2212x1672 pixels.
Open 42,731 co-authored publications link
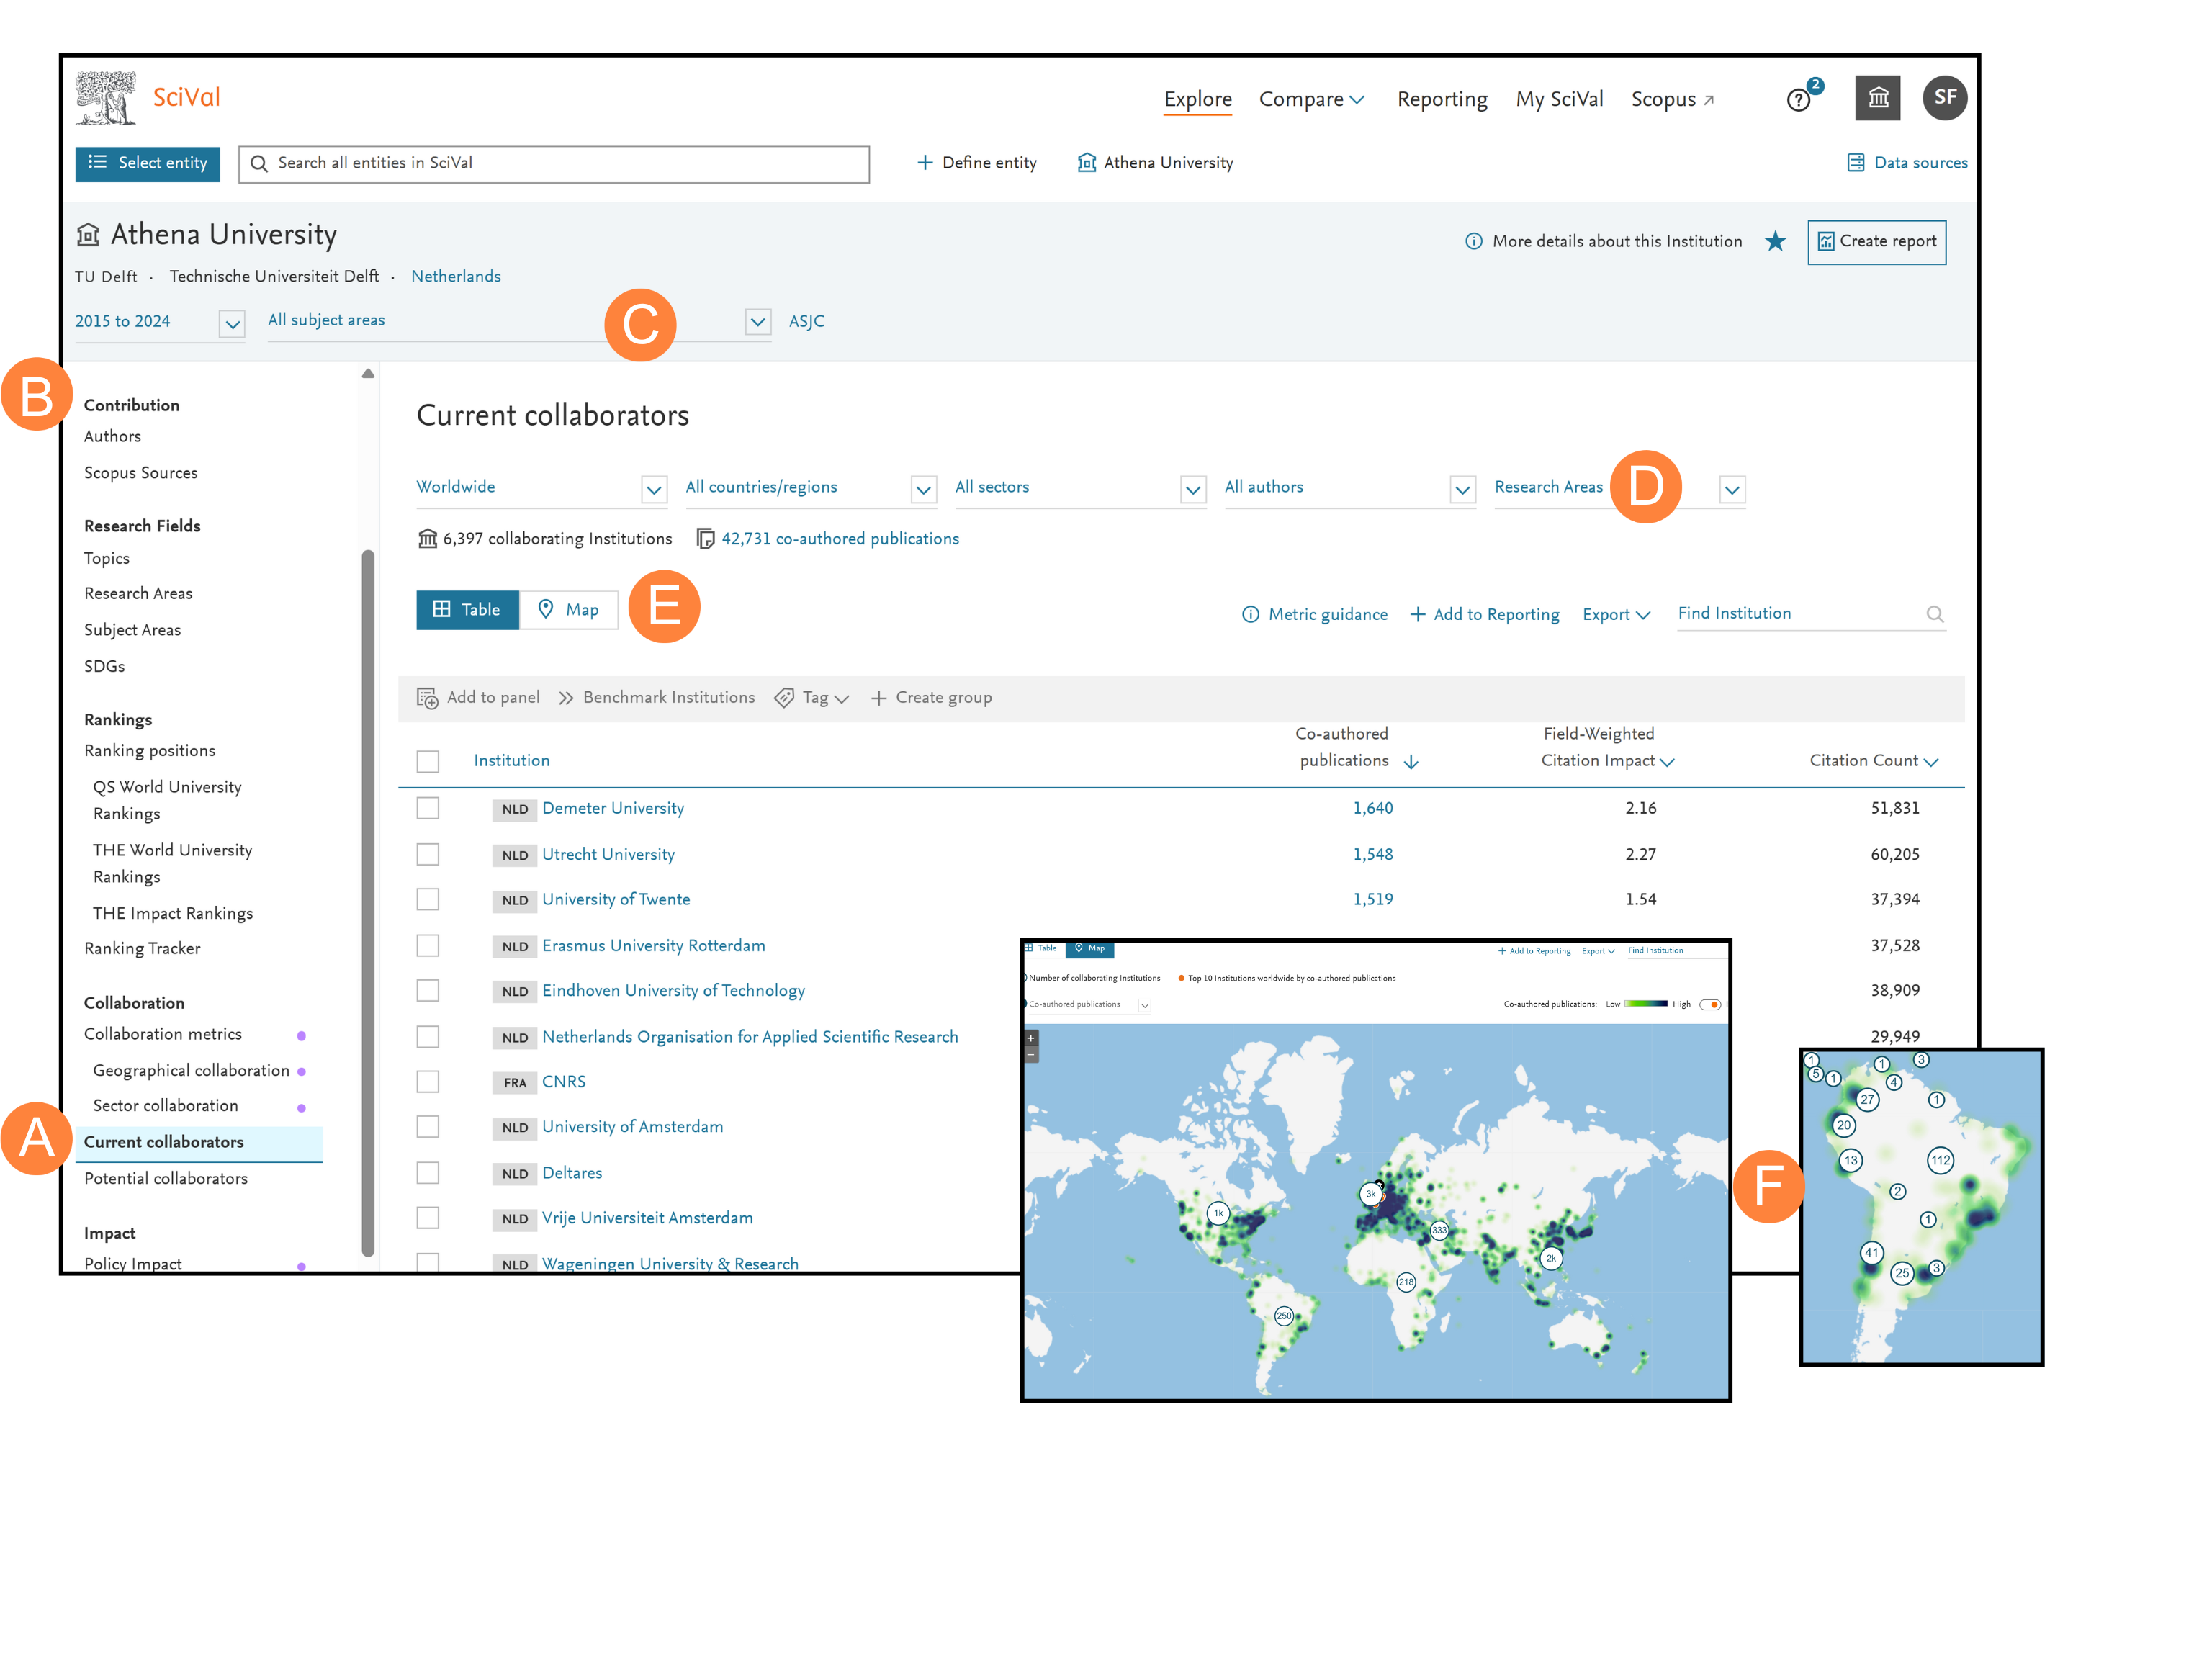840,539
